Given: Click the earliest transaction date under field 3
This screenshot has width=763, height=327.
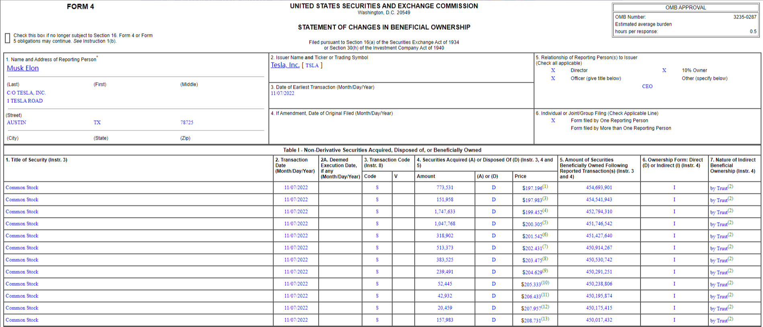Looking at the screenshot, I should [x=282, y=93].
